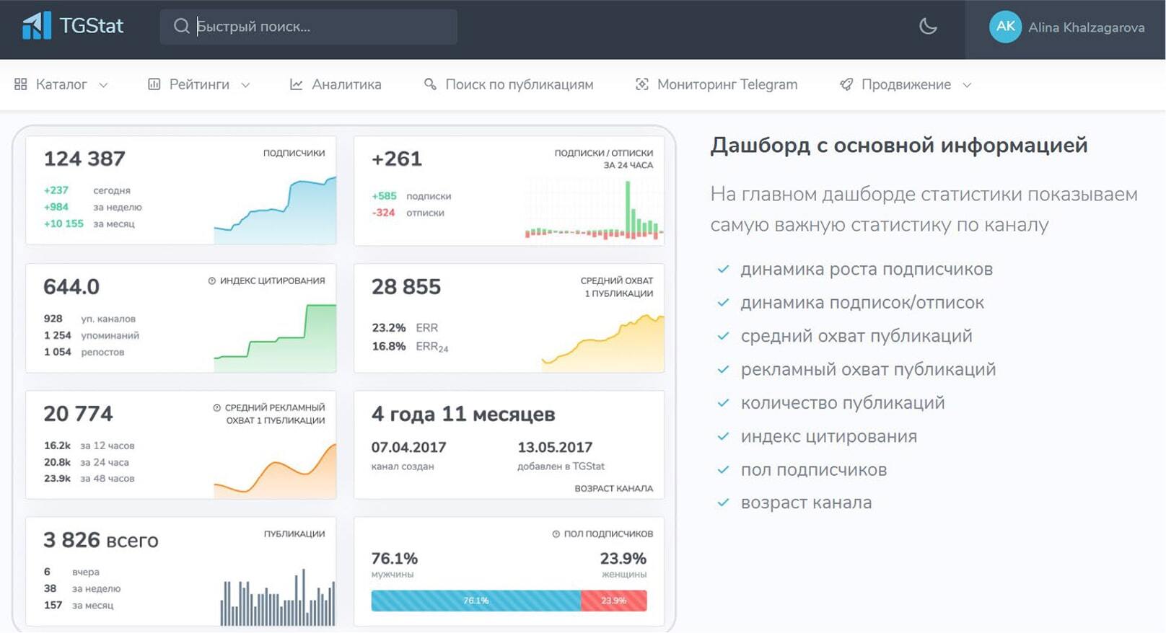
Task: Expand the Каталог dropdown chevron
Action: (x=103, y=85)
